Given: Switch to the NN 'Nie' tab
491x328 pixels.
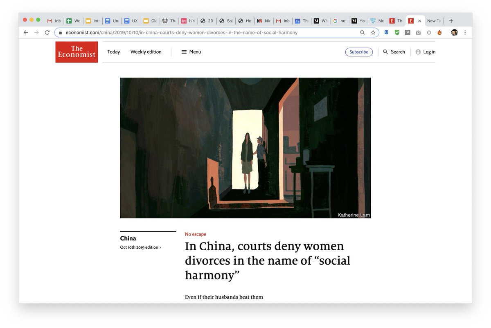Looking at the screenshot, I should [x=265, y=21].
